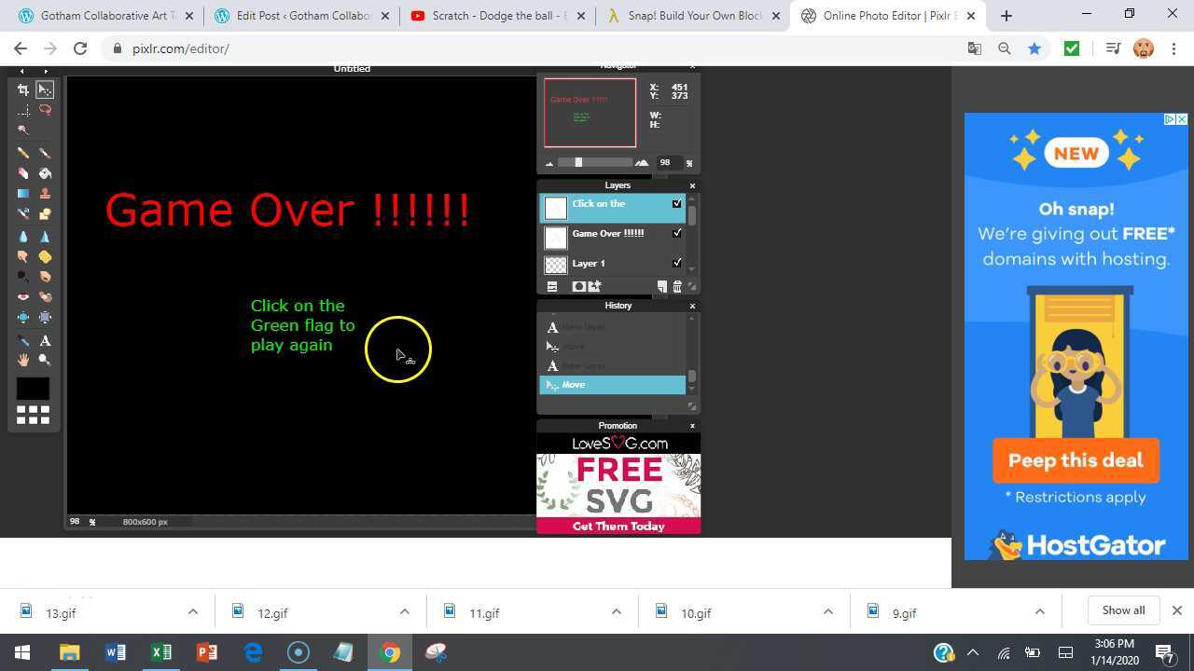1194x671 pixels.
Task: Hide the Game Over !!!!!! layer
Action: point(678,233)
